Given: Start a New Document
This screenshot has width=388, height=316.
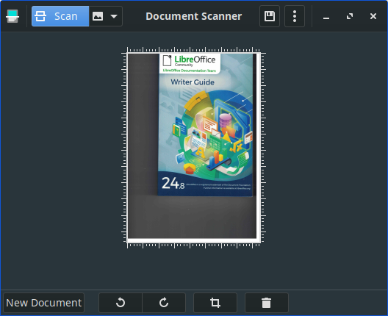Looking at the screenshot, I should coord(44,303).
